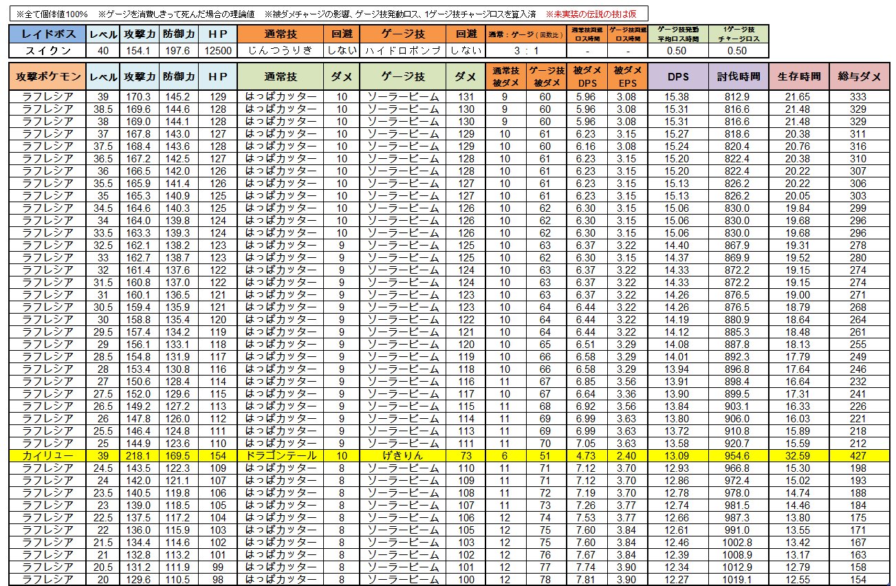
Task: Select the ドラゴンテール move cell
Action: [281, 455]
